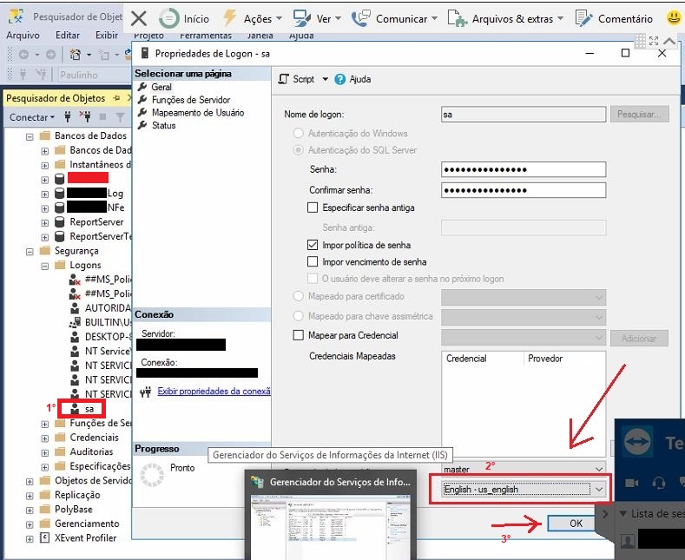Open the Editar menu
Image resolution: width=685 pixels, height=560 pixels.
pos(67,35)
